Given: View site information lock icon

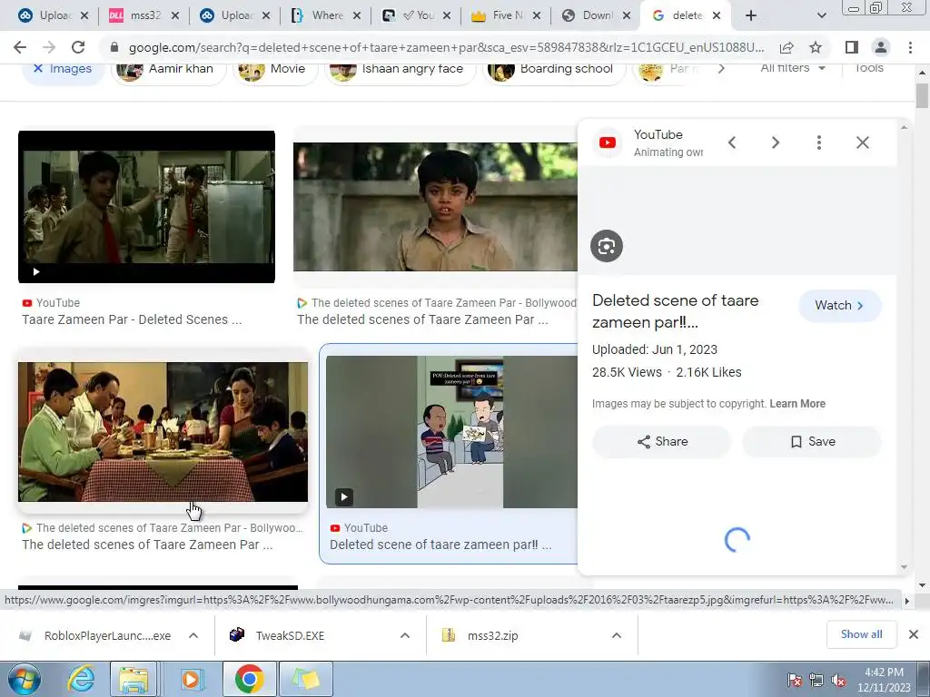Looking at the screenshot, I should click(114, 47).
